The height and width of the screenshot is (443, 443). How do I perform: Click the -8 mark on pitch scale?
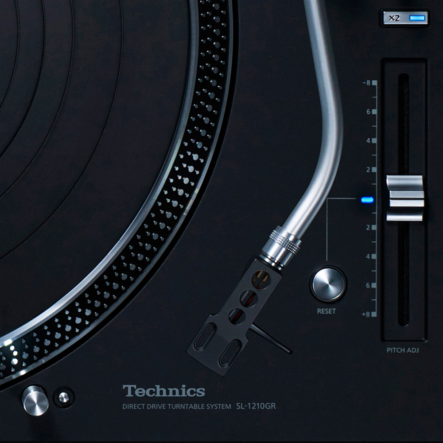[369, 83]
